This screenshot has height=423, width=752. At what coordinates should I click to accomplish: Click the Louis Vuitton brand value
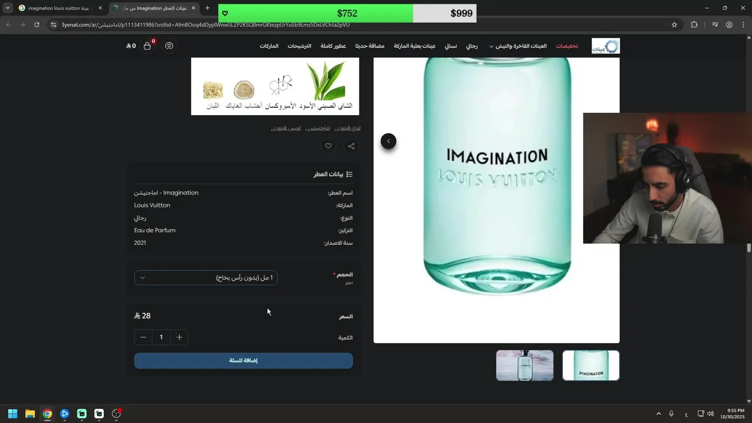pos(152,205)
